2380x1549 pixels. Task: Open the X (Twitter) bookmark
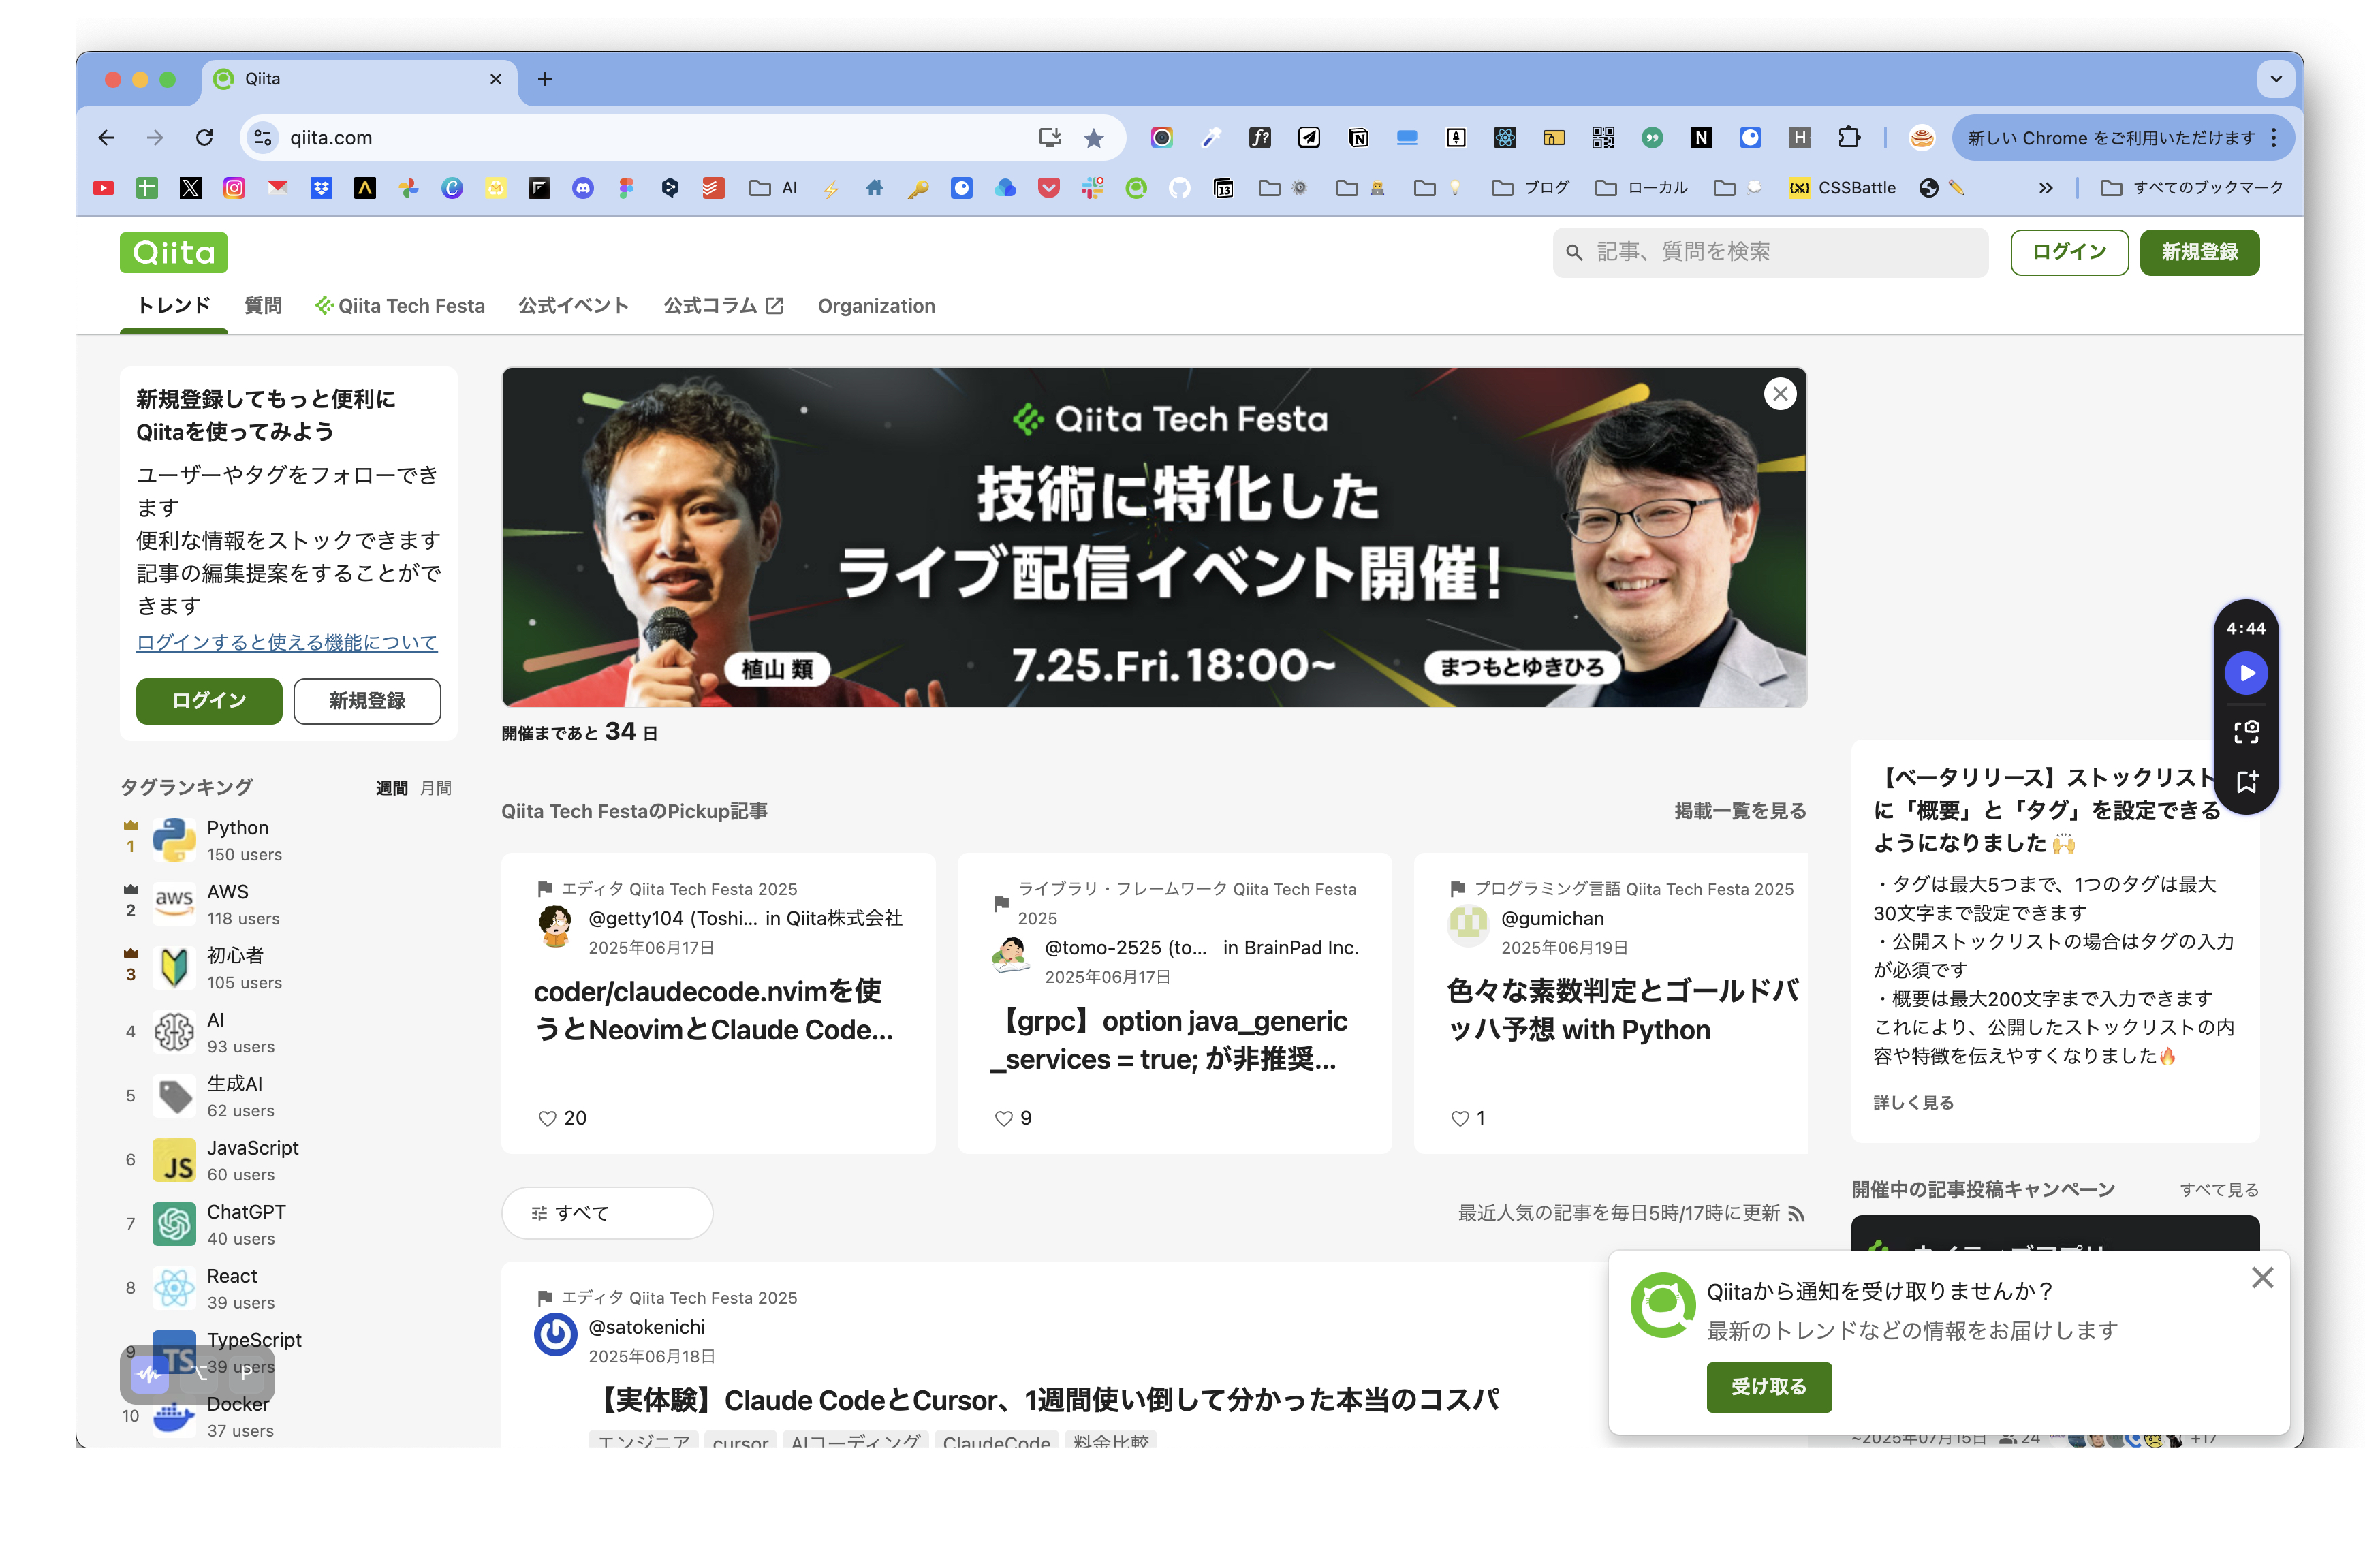click(190, 188)
